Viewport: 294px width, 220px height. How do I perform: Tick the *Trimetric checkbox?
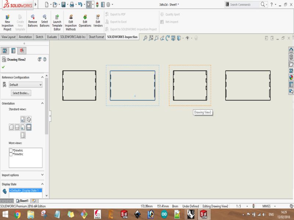point(11,154)
